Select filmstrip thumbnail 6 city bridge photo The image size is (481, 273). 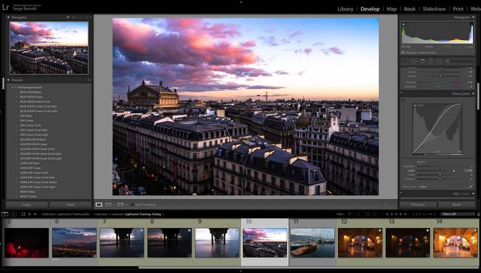[74, 242]
